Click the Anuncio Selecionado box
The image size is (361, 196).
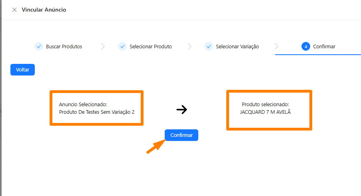click(x=96, y=108)
